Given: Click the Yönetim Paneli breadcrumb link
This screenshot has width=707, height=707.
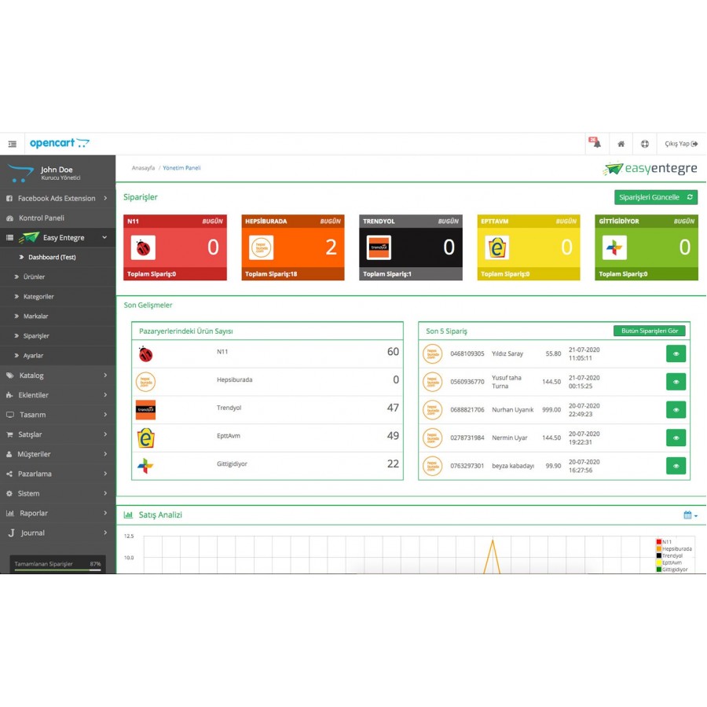Looking at the screenshot, I should pos(181,168).
